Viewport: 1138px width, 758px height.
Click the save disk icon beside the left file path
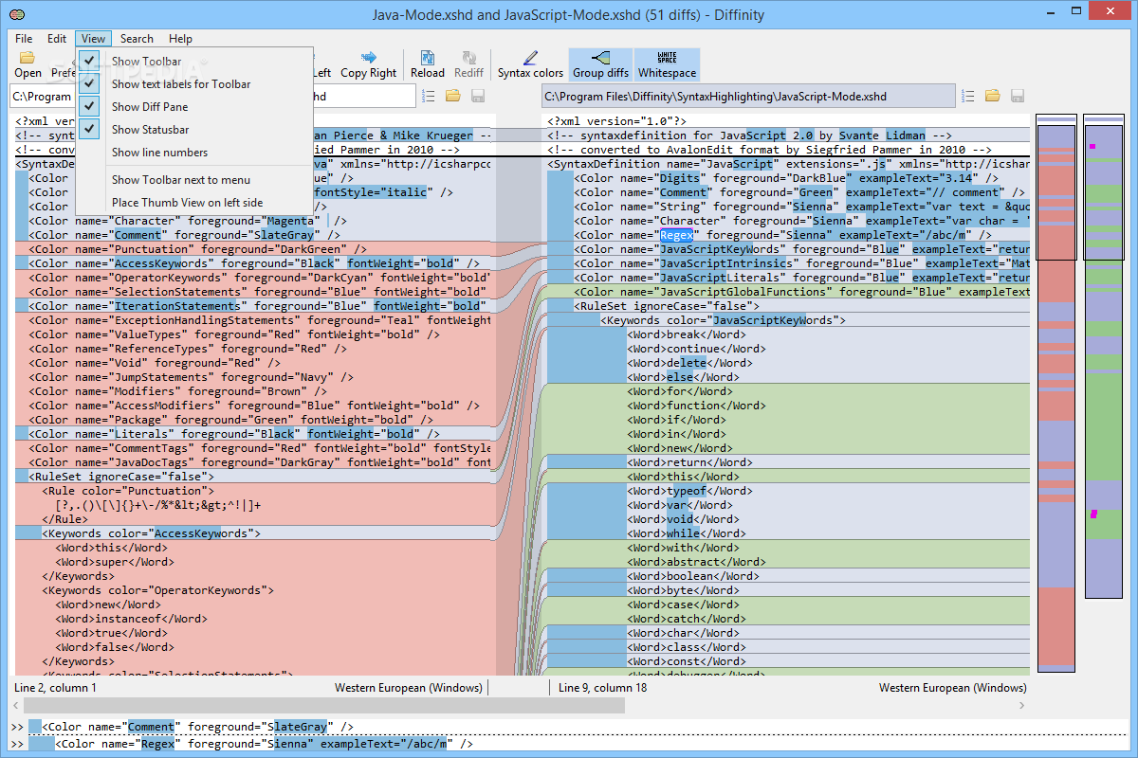coord(478,96)
